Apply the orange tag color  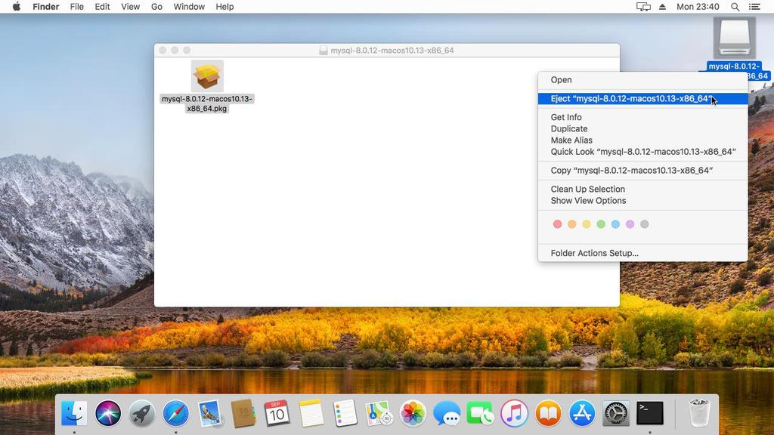pos(571,224)
